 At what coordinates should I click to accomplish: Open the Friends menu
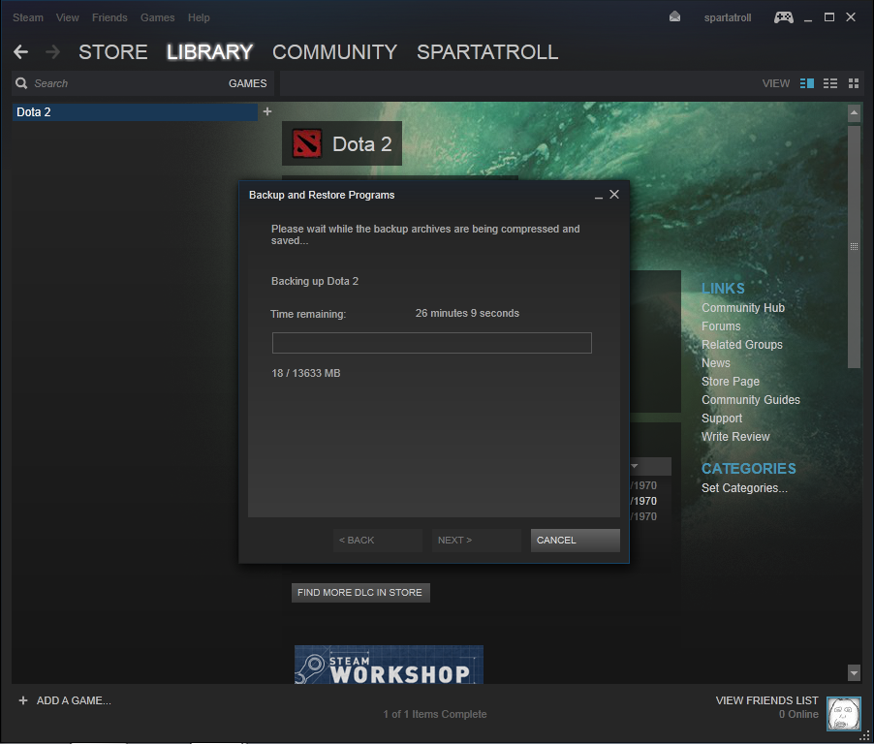click(109, 17)
